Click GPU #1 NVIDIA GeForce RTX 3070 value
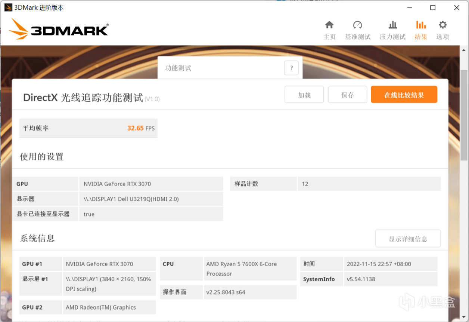Image resolution: width=469 pixels, height=322 pixels. pos(109,264)
